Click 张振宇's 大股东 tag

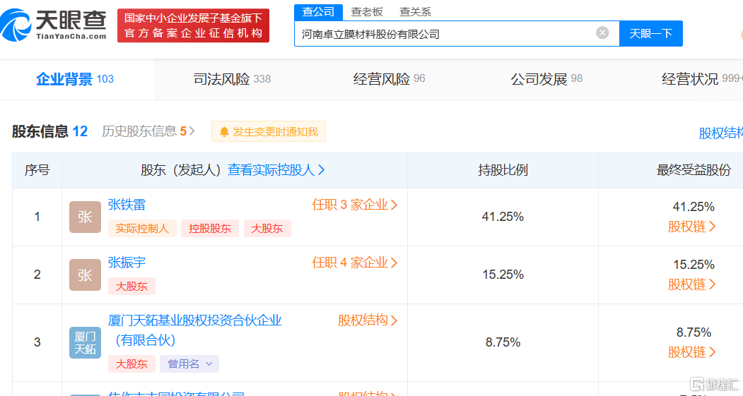pyautogui.click(x=131, y=287)
